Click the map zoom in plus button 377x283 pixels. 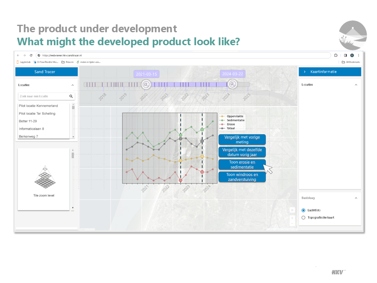292,217
